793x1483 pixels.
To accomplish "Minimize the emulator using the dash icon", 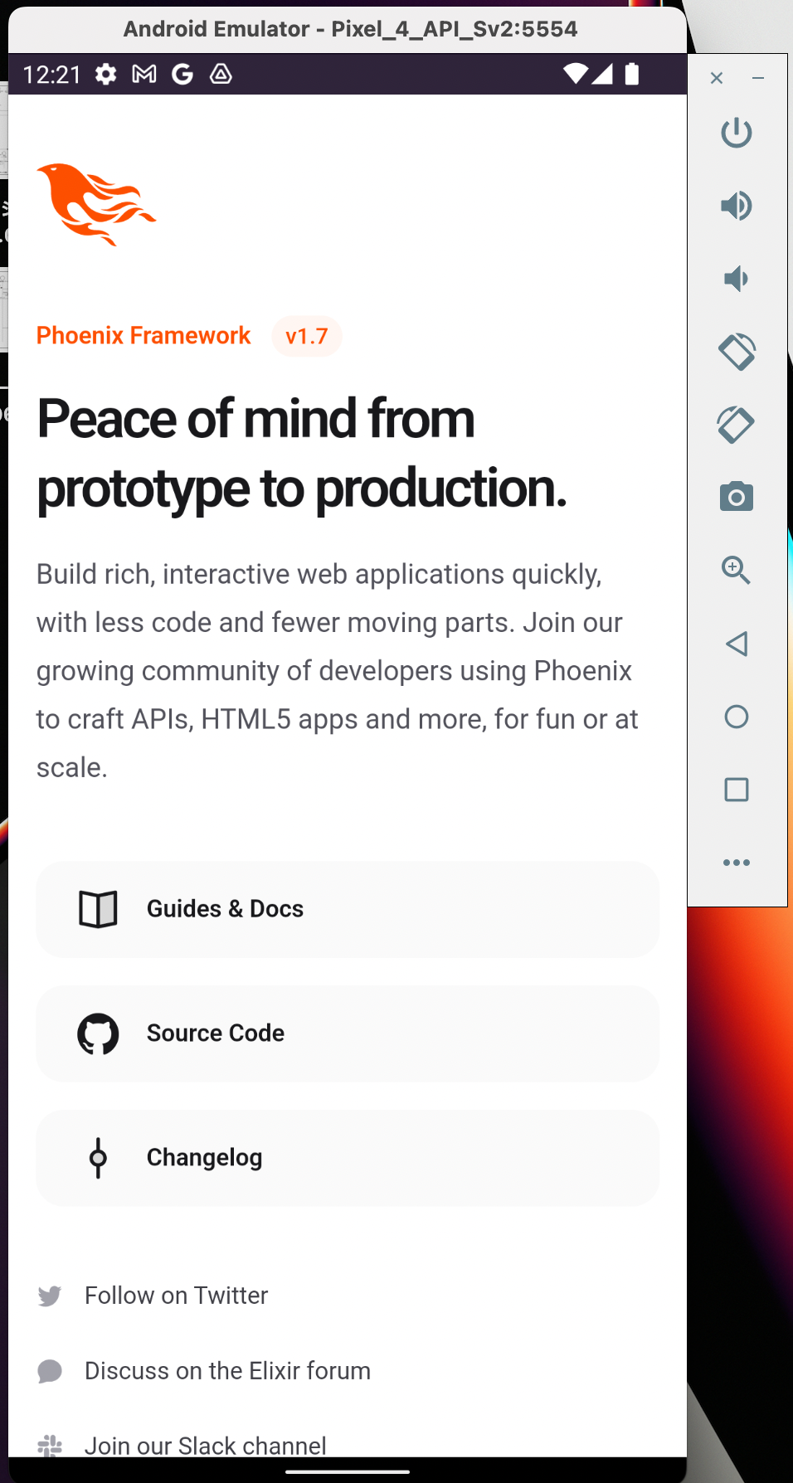I will 758,78.
